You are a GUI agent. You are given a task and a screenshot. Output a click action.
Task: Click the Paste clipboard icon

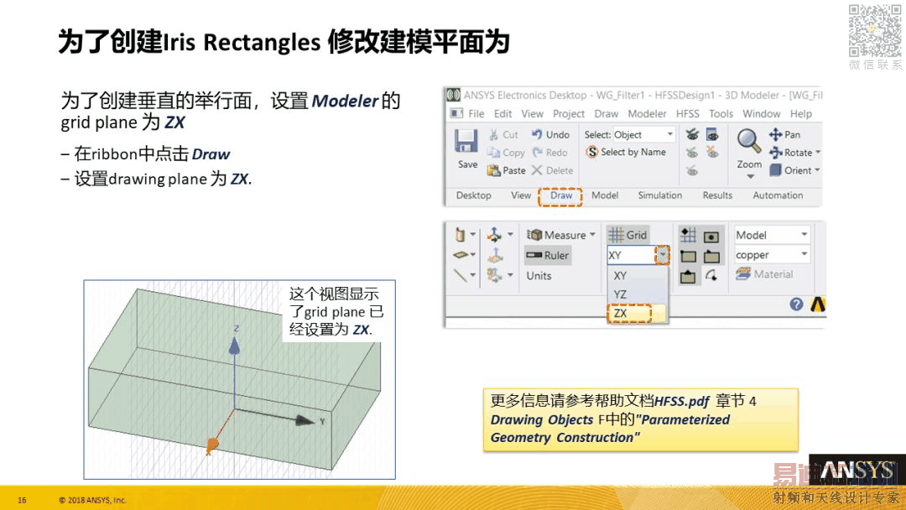click(493, 170)
